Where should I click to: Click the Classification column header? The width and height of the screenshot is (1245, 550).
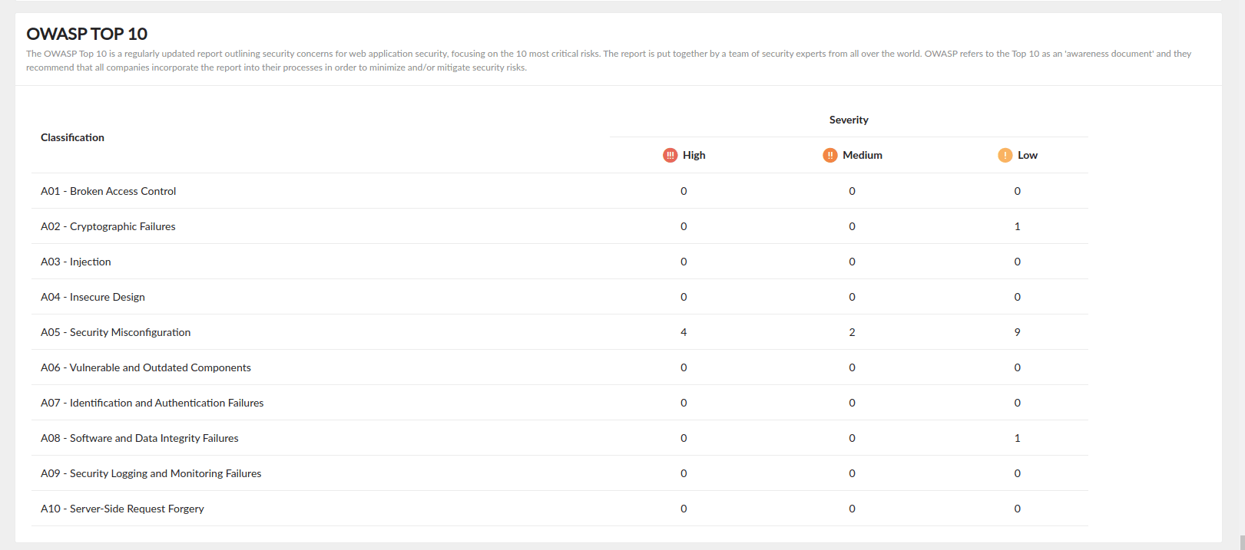(72, 137)
